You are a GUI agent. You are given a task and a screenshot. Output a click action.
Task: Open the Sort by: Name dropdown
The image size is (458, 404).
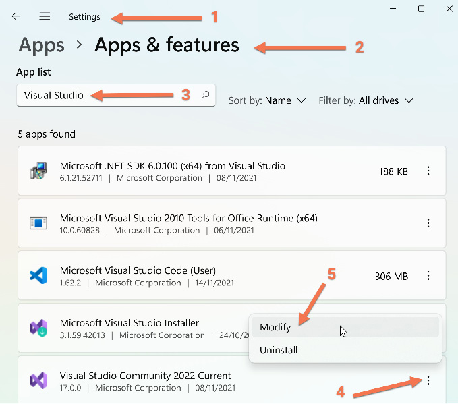[x=267, y=100]
